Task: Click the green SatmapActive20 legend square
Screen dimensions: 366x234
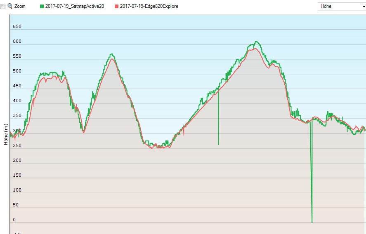Action: click(42, 6)
